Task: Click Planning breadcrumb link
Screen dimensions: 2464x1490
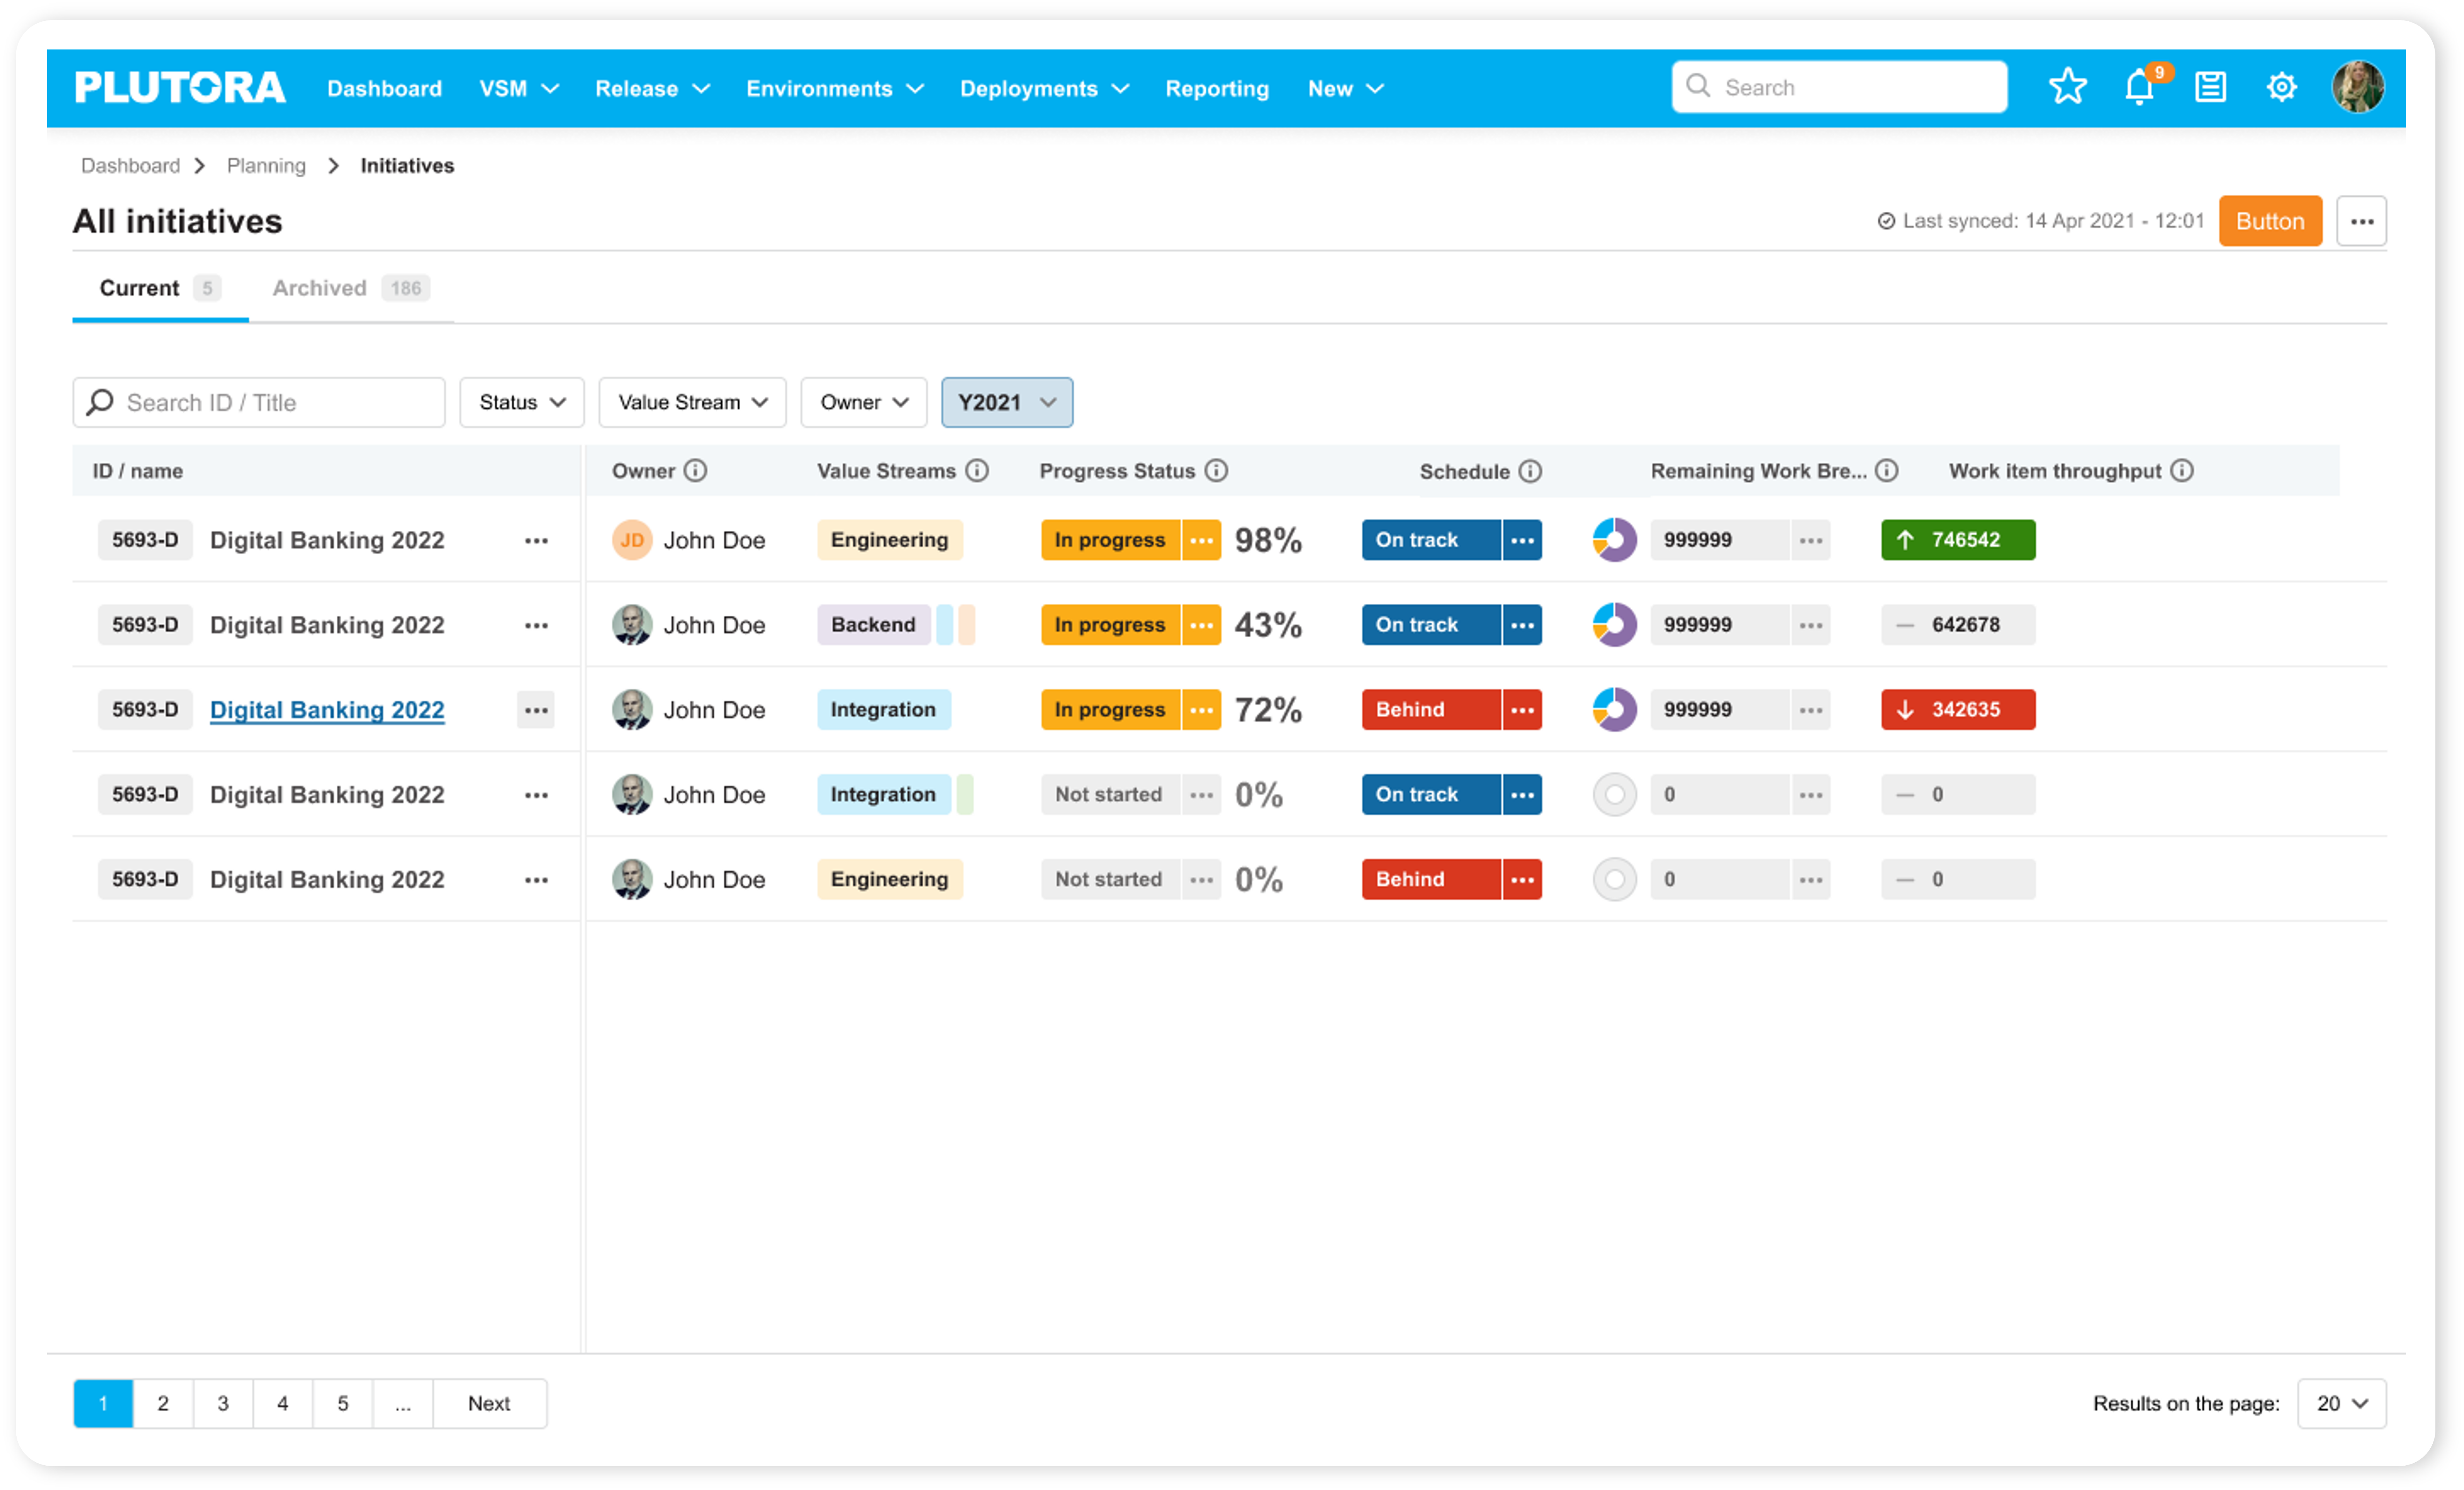Action: [x=266, y=165]
